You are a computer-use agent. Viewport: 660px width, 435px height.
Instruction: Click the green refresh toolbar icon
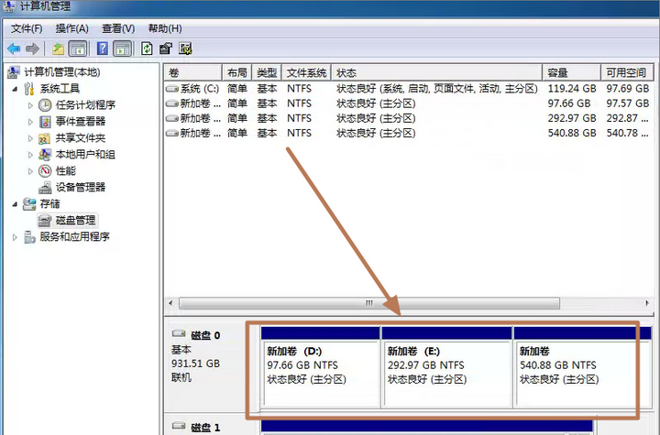(x=147, y=49)
